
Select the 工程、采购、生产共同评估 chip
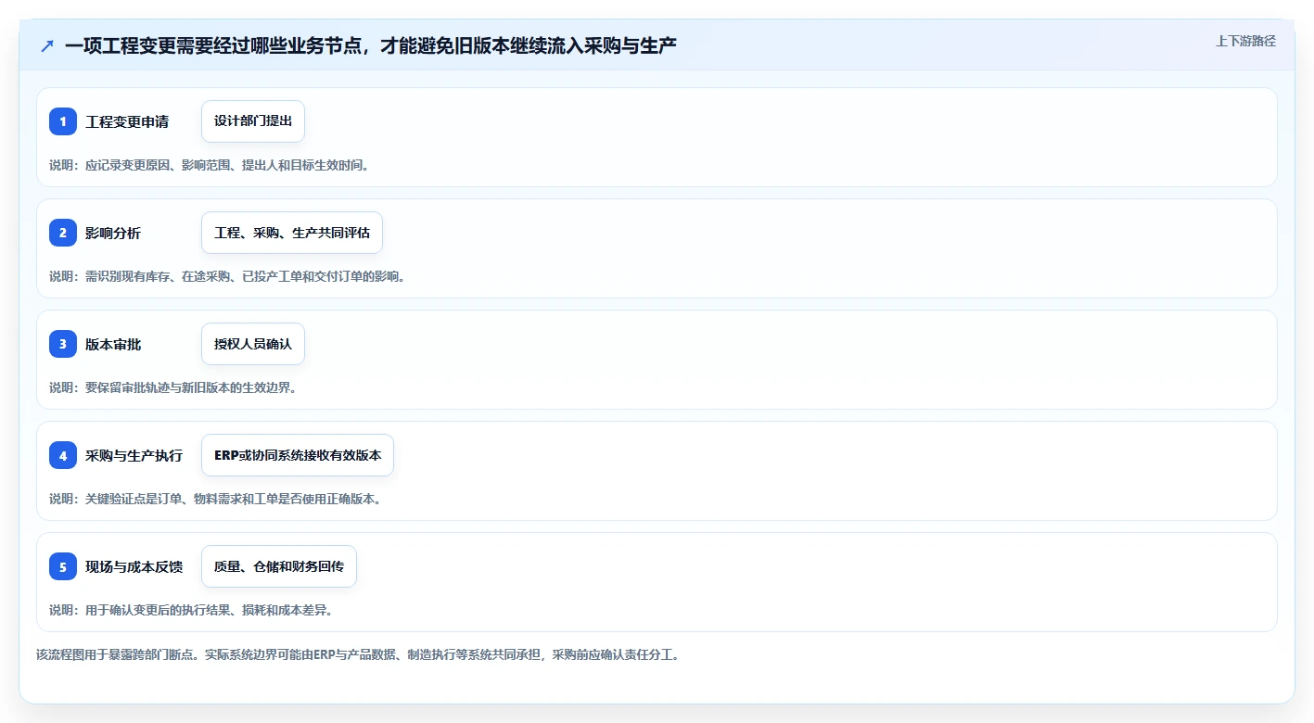[x=292, y=233]
